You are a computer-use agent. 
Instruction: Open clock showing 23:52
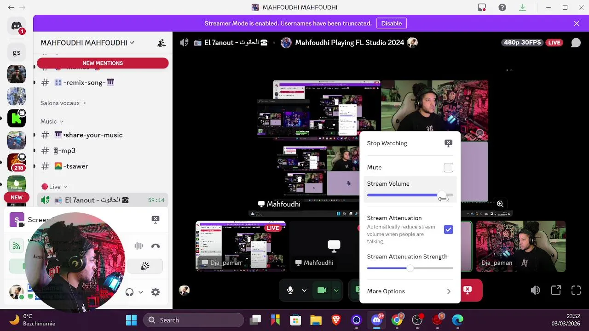click(x=566, y=320)
